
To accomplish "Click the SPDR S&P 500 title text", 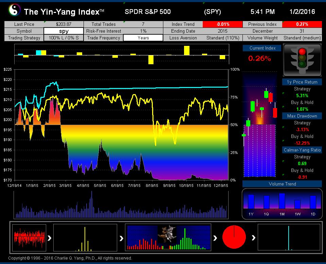I will [148, 12].
